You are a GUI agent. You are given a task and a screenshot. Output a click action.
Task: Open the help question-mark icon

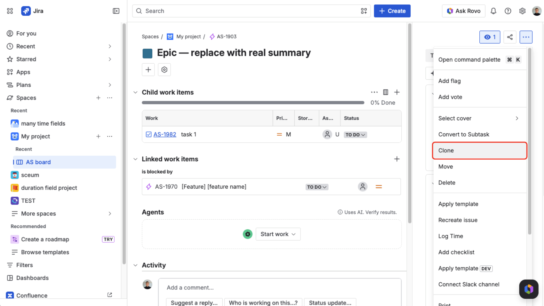(508, 11)
